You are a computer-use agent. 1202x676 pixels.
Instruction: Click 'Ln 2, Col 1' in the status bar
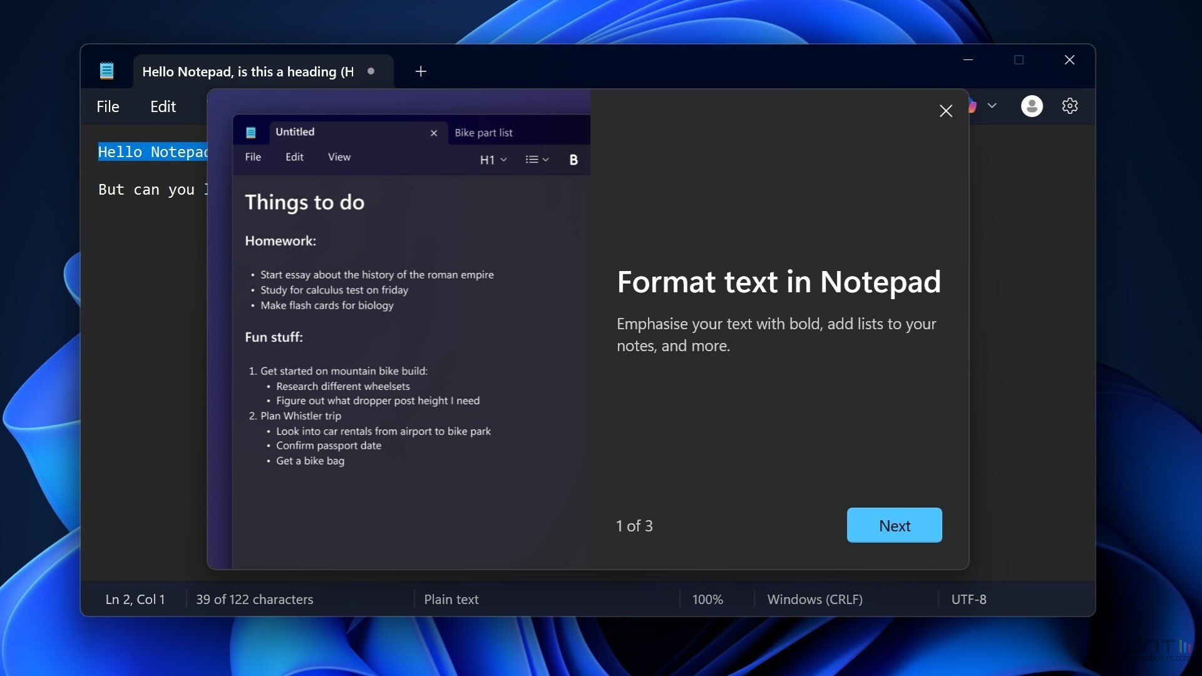(135, 599)
